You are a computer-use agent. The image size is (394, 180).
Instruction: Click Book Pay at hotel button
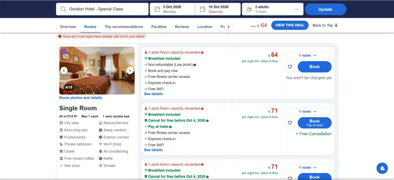tap(315, 123)
